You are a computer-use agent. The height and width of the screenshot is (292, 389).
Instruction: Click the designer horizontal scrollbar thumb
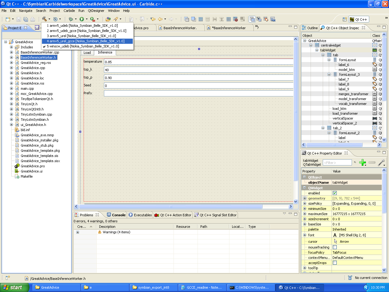(x=170, y=207)
